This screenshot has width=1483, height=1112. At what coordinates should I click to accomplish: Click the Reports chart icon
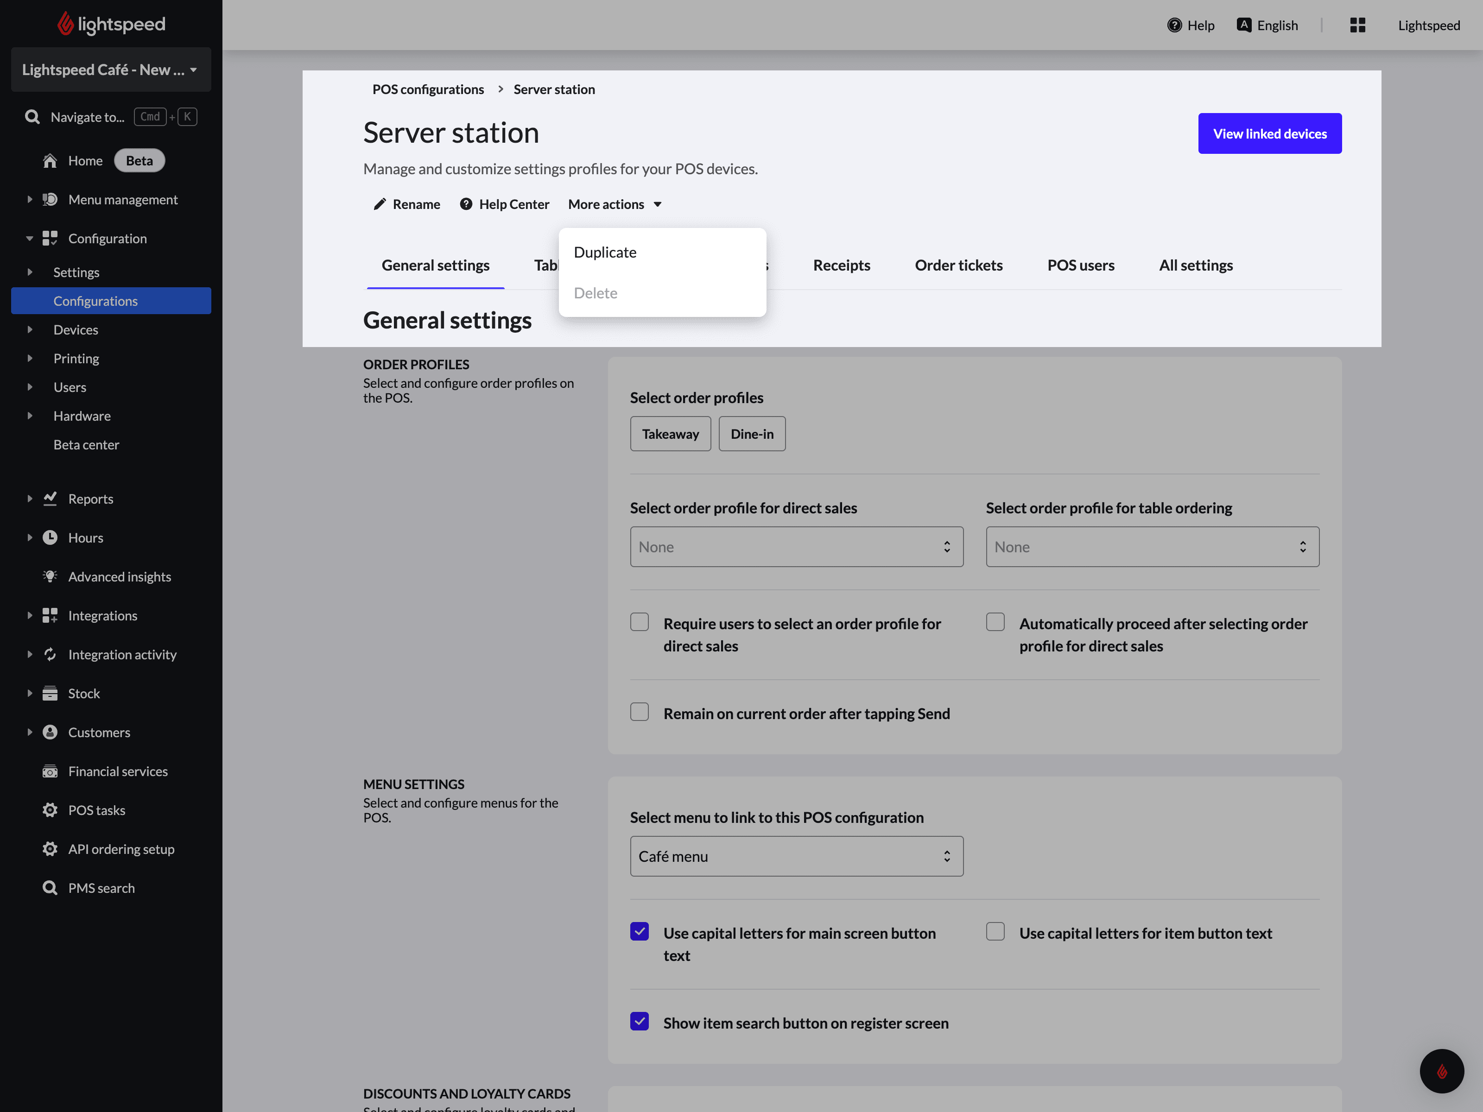click(50, 499)
